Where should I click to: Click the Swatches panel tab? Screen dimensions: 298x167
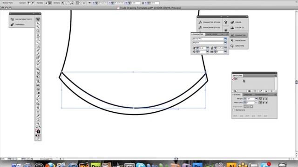237,76
